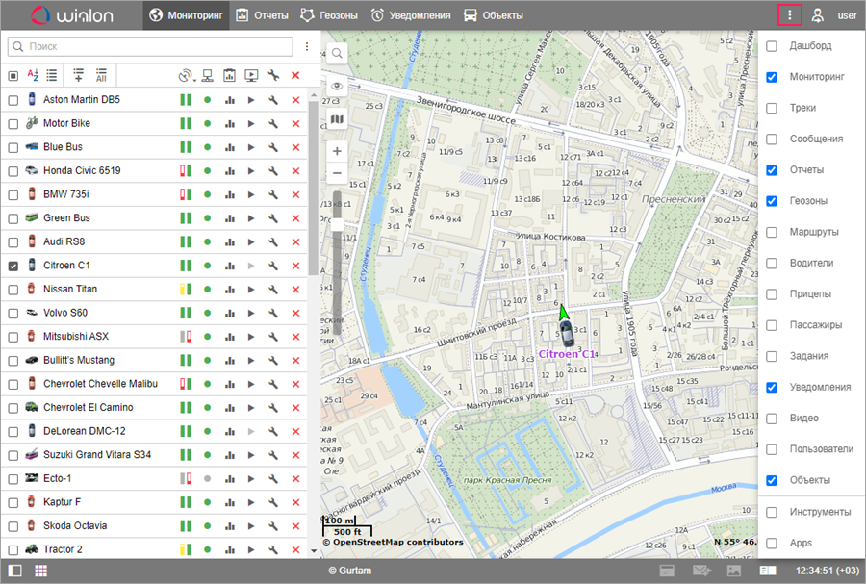
Task: Open properties wrench for Audi RS8
Action: click(x=273, y=241)
